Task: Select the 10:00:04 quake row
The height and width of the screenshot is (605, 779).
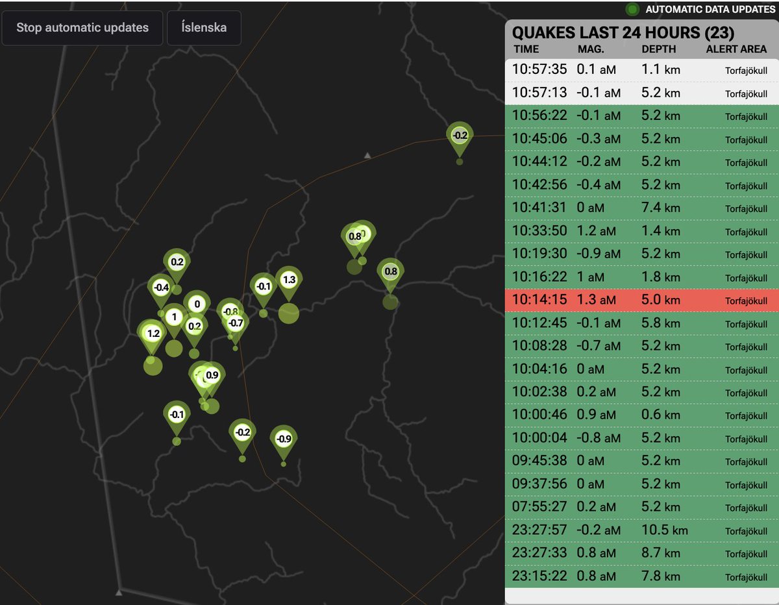Action: (x=641, y=438)
